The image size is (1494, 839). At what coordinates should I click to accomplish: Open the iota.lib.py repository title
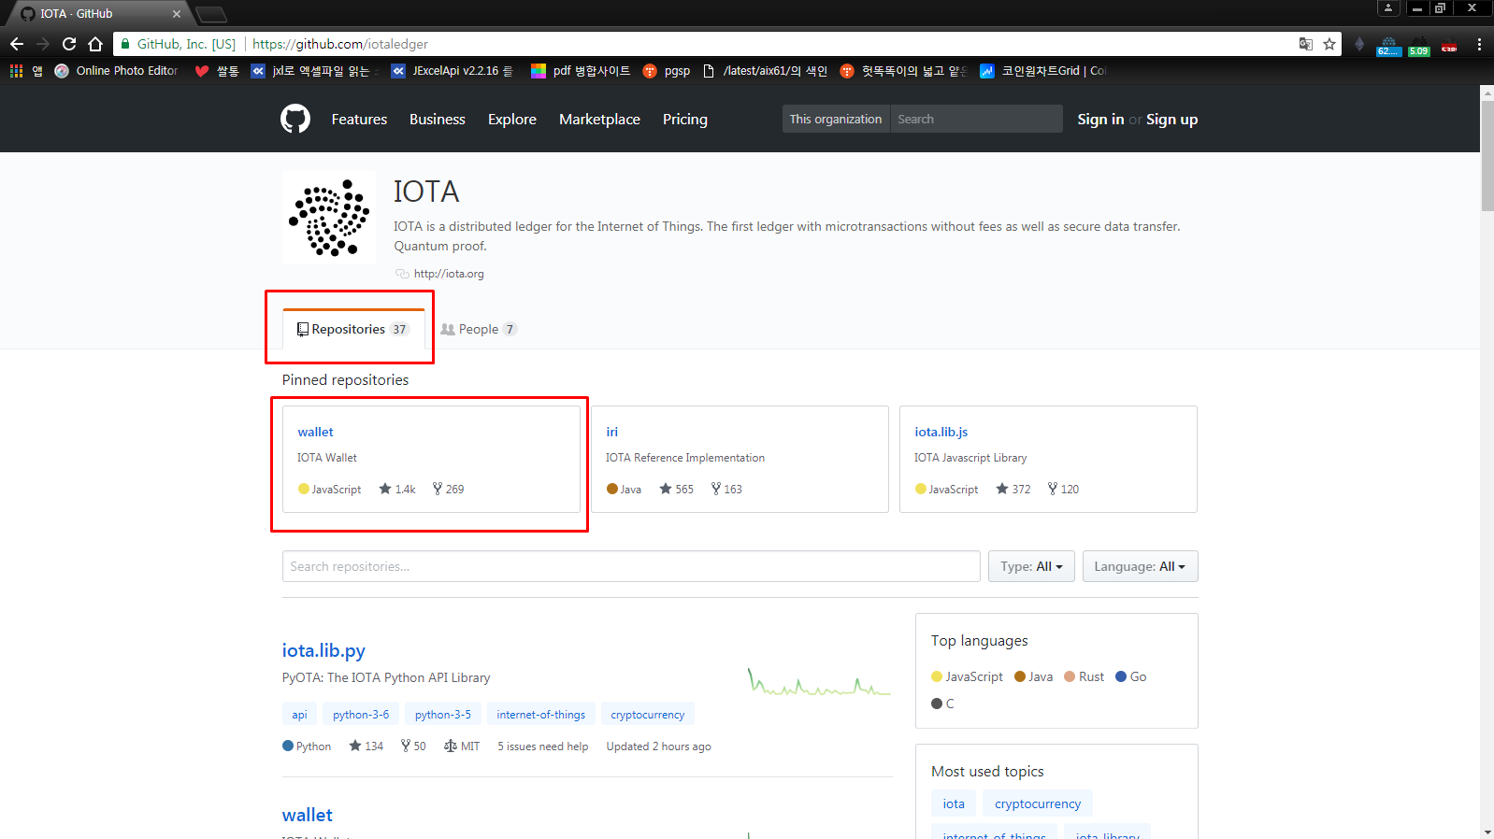point(323,651)
